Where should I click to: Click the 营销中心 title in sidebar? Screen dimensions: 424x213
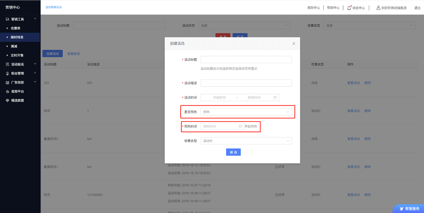13,7
